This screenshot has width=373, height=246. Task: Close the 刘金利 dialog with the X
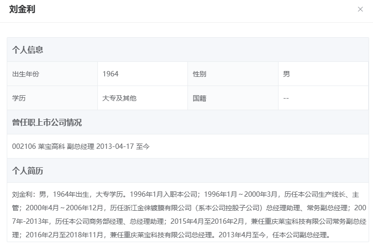pyautogui.click(x=360, y=9)
